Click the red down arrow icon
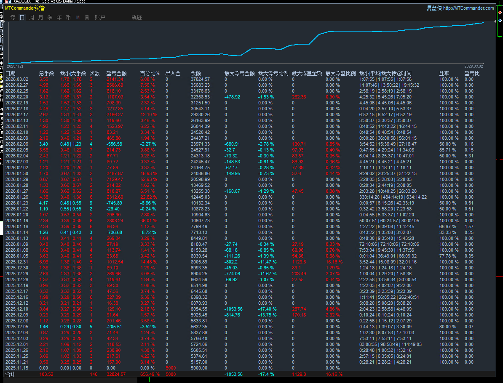 (500, 13)
